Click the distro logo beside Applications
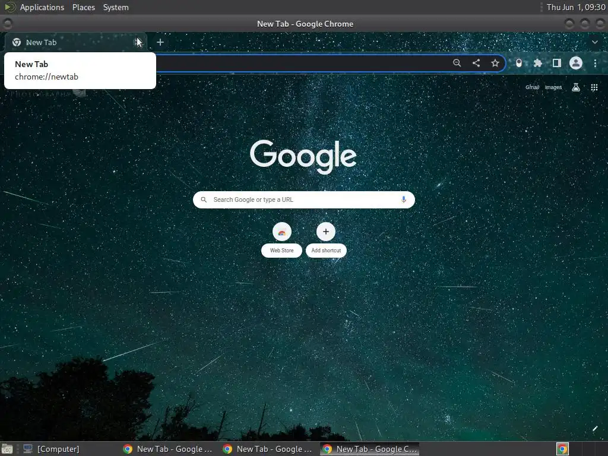 9,7
